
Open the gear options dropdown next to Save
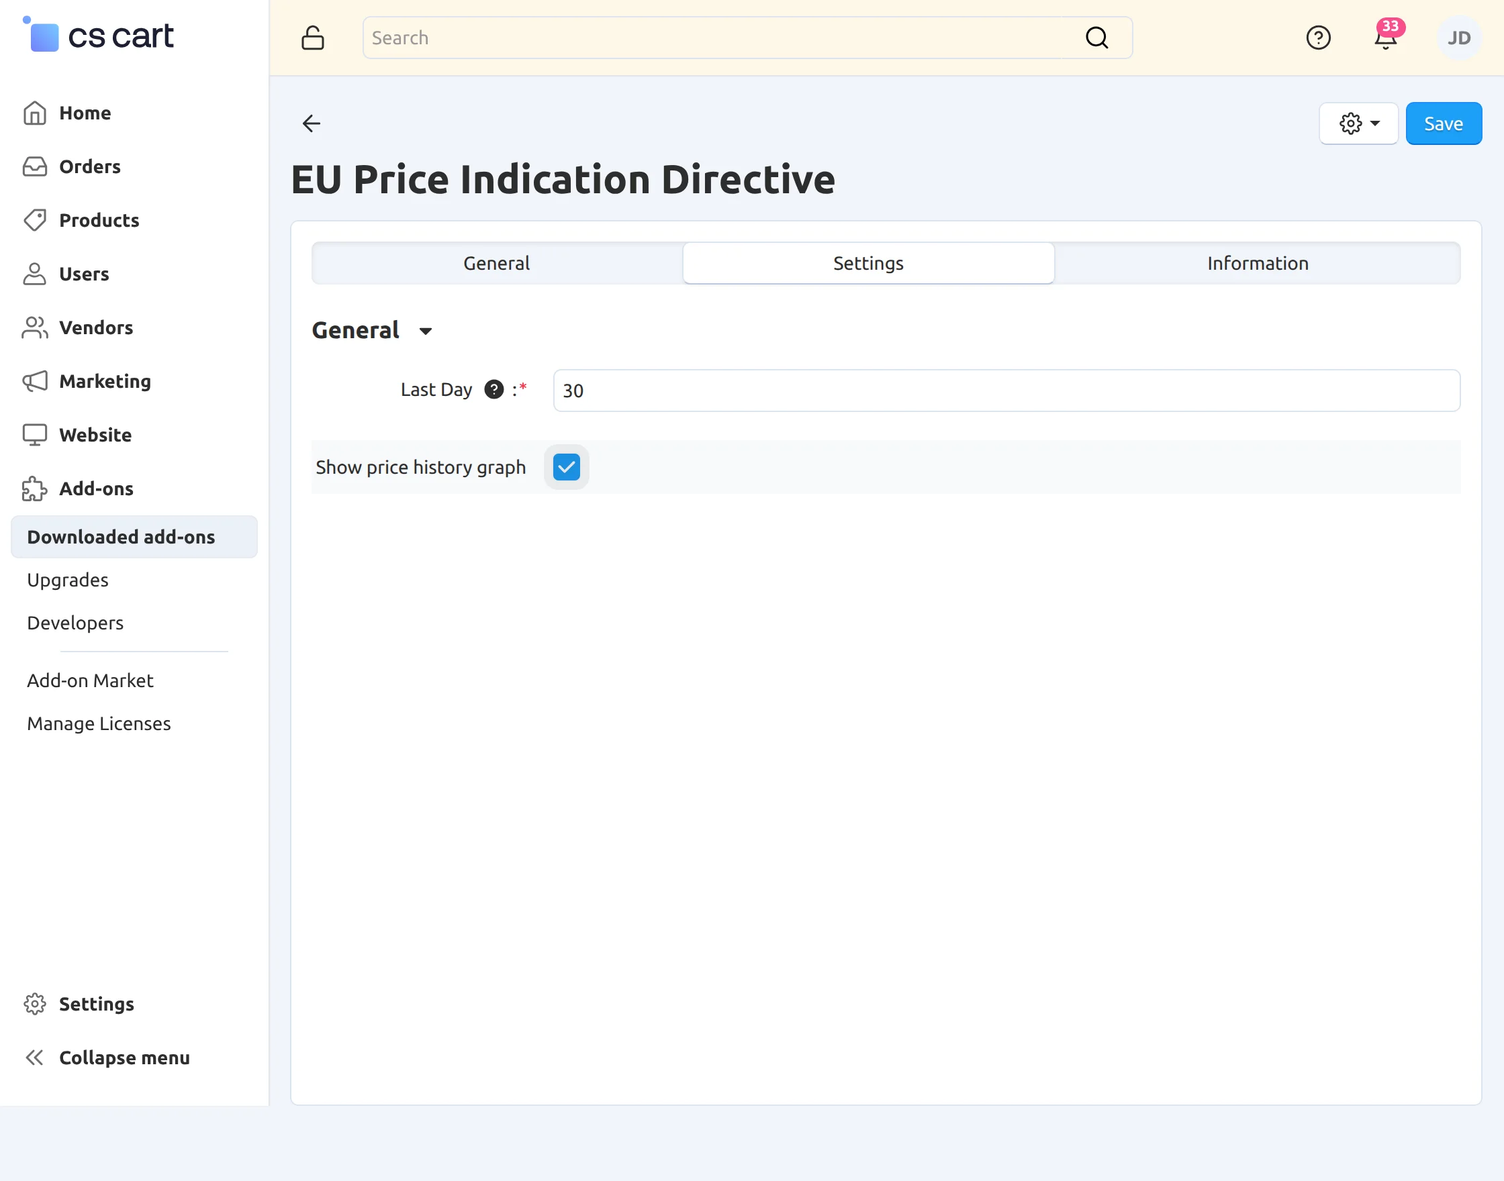(x=1359, y=123)
